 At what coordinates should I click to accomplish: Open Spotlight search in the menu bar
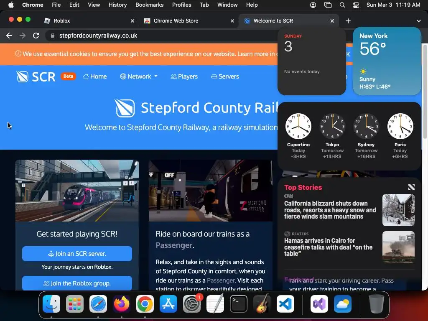[x=342, y=5]
